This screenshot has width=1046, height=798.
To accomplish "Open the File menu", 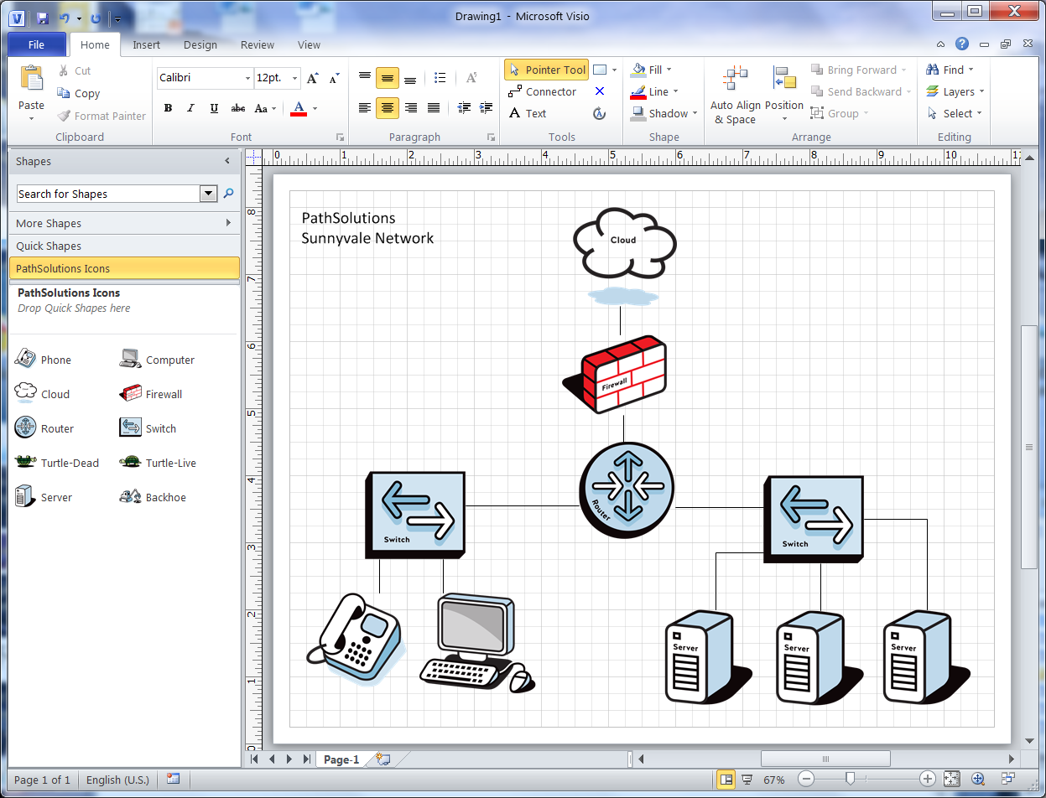I will pos(37,45).
